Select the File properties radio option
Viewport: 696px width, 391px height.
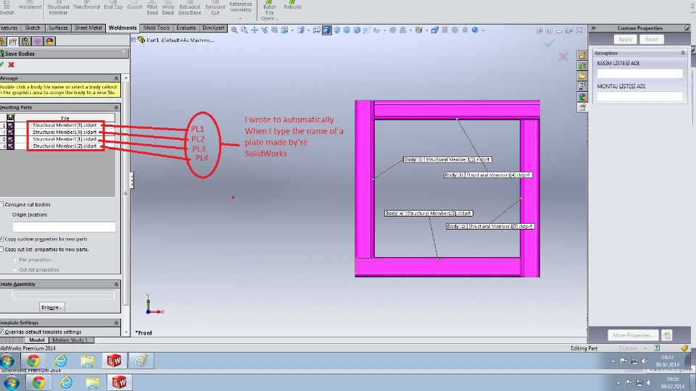click(15, 260)
